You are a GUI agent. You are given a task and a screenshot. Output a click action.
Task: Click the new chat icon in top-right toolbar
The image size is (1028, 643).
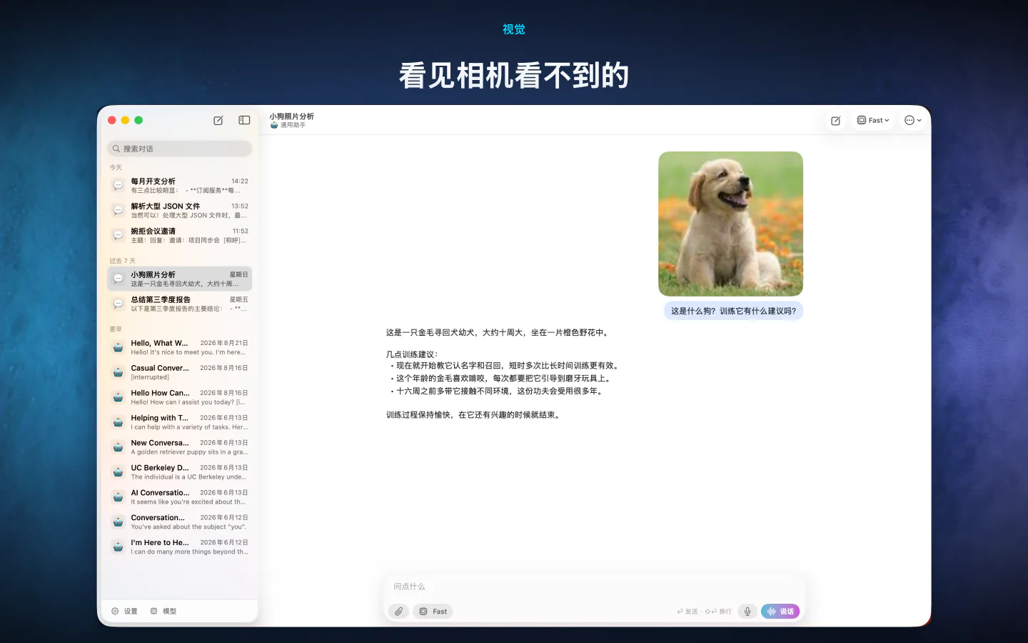[835, 121]
